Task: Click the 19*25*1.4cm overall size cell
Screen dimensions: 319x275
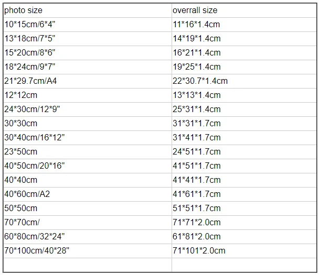Action: (x=196, y=67)
